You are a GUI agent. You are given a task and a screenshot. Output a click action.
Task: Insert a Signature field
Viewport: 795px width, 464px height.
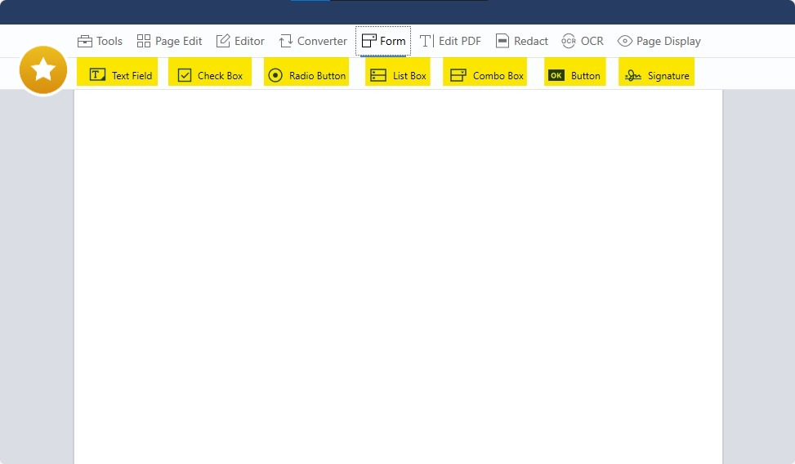click(x=656, y=72)
